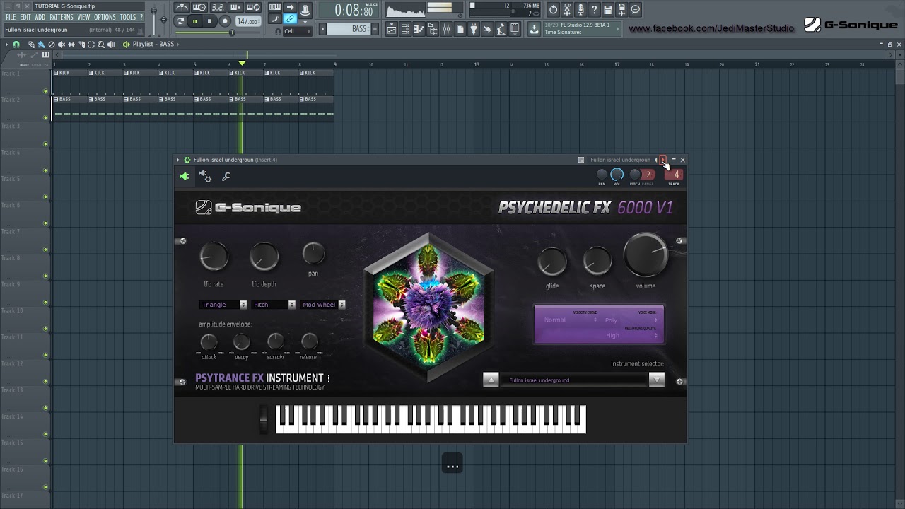Viewport: 905px width, 509px height.
Task: Select the playlist Select tool
Action: (x=91, y=45)
